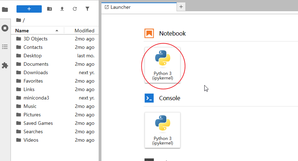Refresh the file browser list

click(75, 9)
